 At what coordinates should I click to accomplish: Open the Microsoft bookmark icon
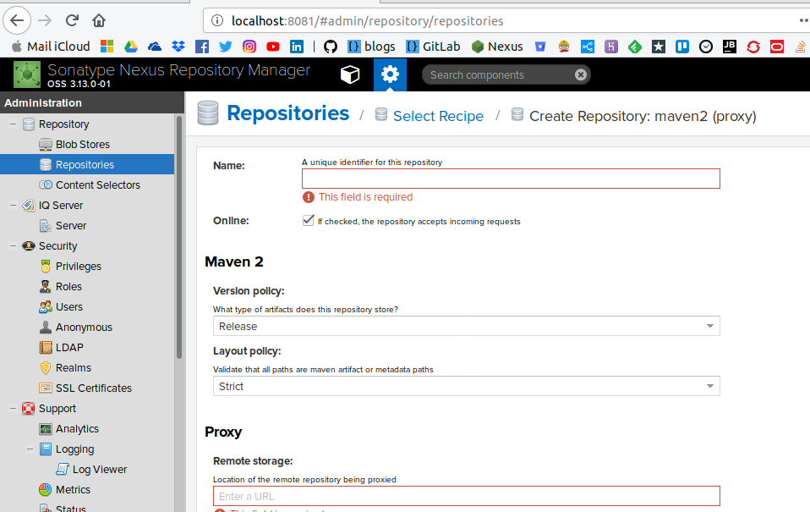coord(107,47)
